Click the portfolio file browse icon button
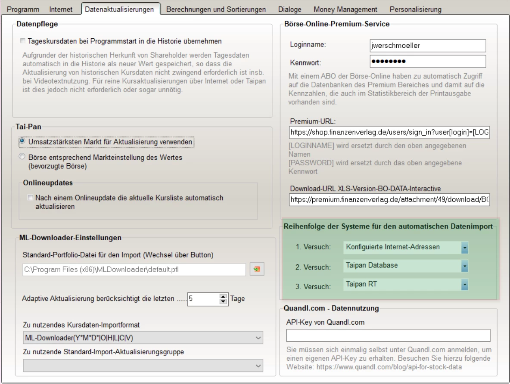 [x=257, y=269]
